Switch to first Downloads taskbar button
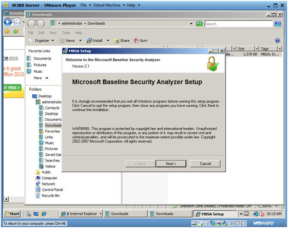This screenshot has height=228, width=288. tap(126, 214)
